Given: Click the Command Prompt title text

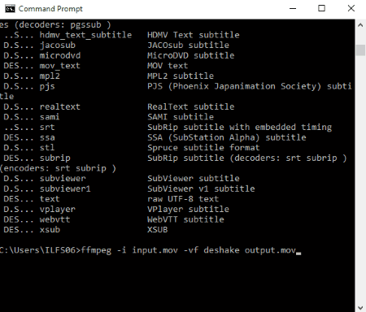Looking at the screenshot, I should coord(50,9).
